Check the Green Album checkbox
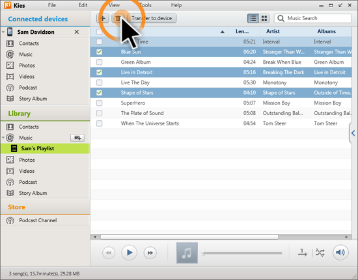 (x=99, y=62)
